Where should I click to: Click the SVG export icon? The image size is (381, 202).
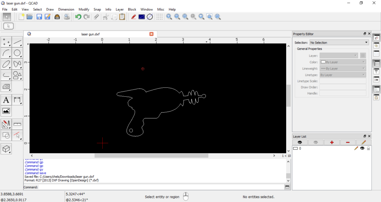(57, 17)
